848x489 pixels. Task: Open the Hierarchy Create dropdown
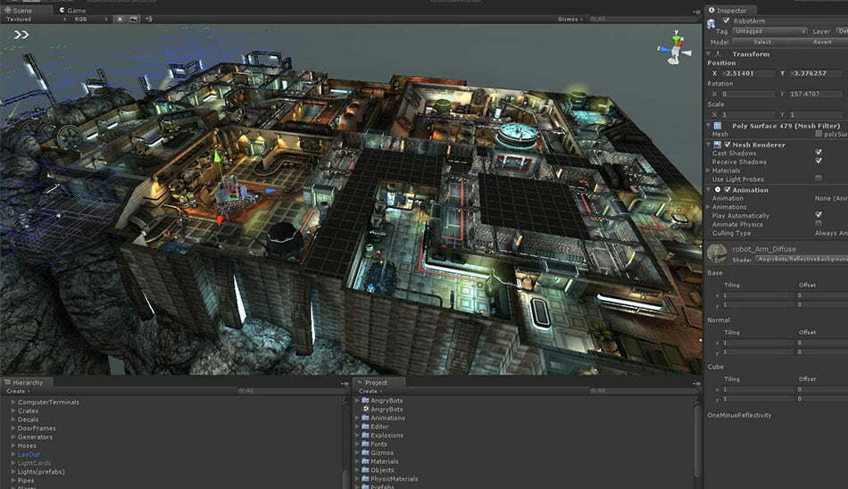point(18,391)
